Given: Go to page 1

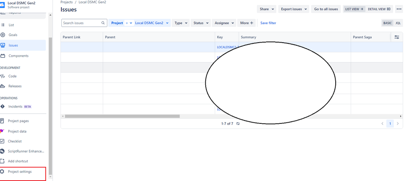Looking at the screenshot, I should [390, 124].
